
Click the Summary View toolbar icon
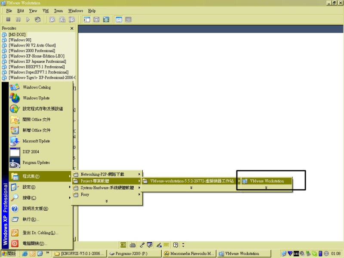pyautogui.click(x=119, y=19)
